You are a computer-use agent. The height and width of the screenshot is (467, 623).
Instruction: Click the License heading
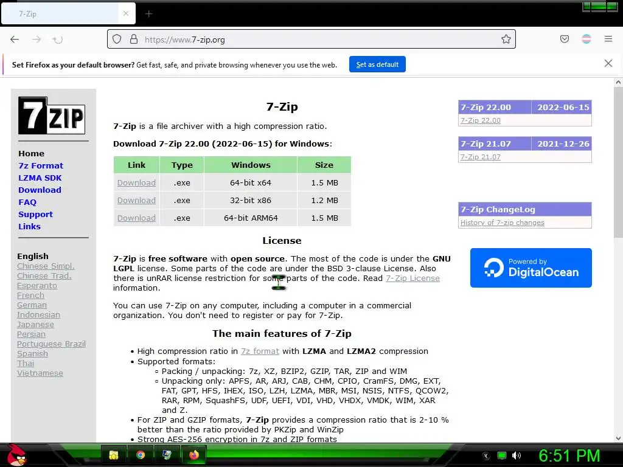282,240
